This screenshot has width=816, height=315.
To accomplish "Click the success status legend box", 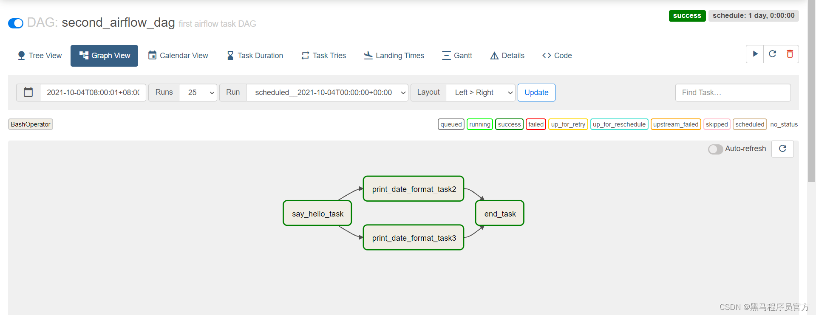I will point(509,124).
